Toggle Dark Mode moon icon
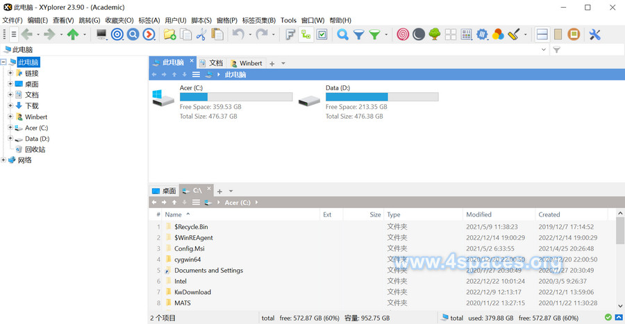 pos(419,34)
